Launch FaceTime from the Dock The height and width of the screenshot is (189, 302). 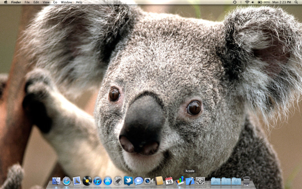click(x=149, y=181)
